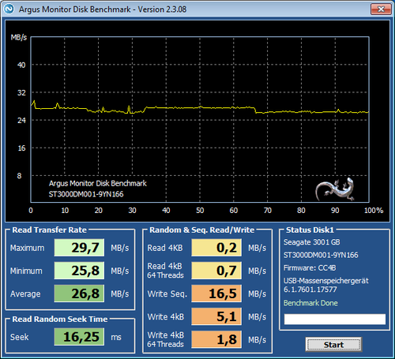The image size is (395, 359).
Task: Click the Start benchmark button
Action: (333, 344)
